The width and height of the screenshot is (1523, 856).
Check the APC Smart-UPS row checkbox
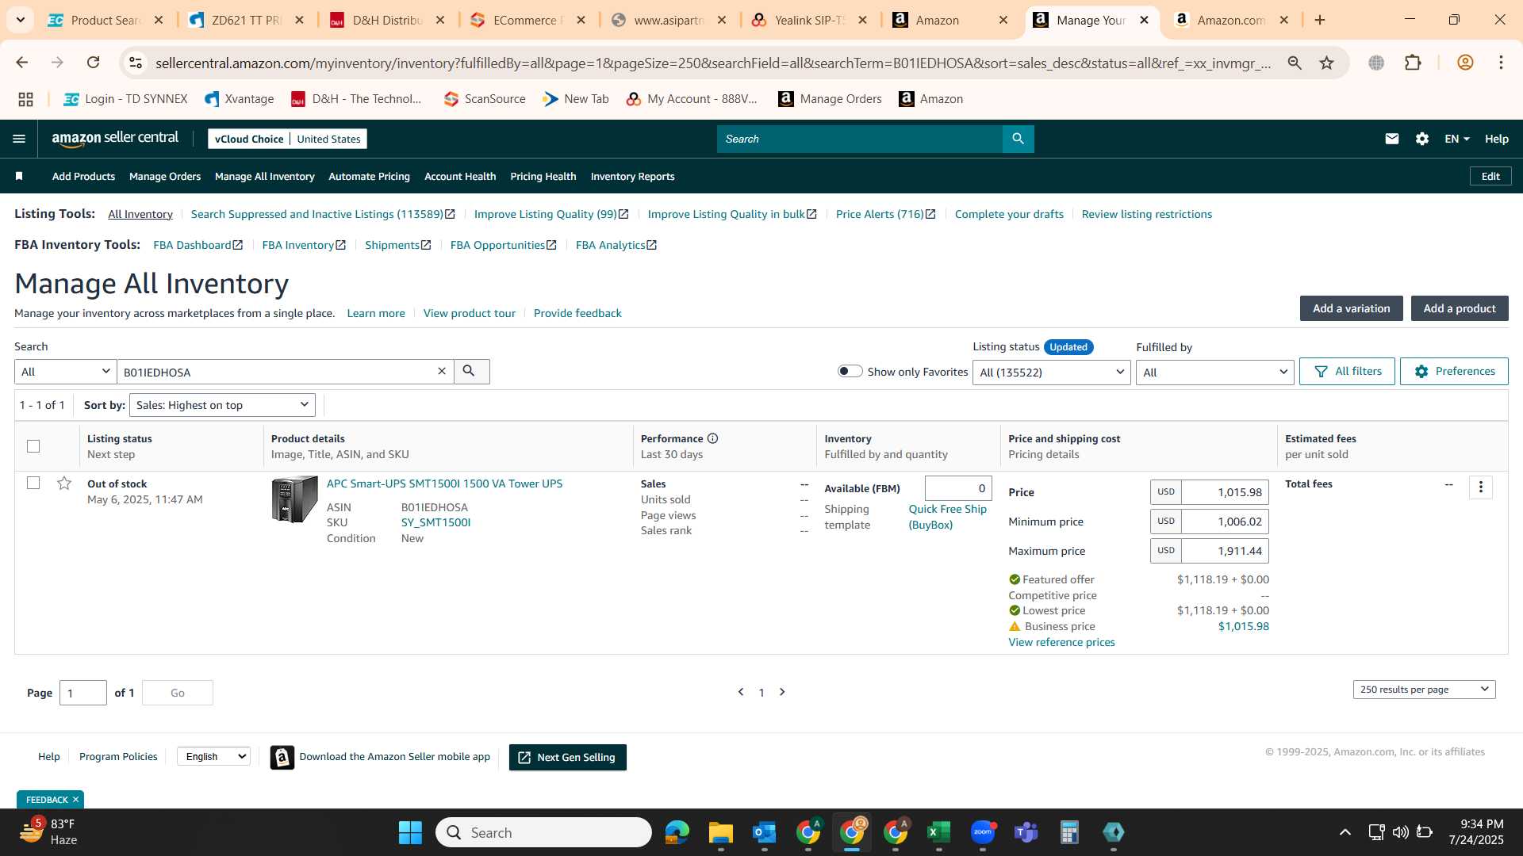pyautogui.click(x=33, y=483)
